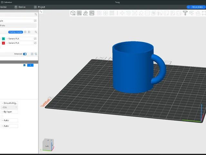Collapse the sidebar with the arrow icon
This screenshot has height=155, width=206.
pos(41,12)
